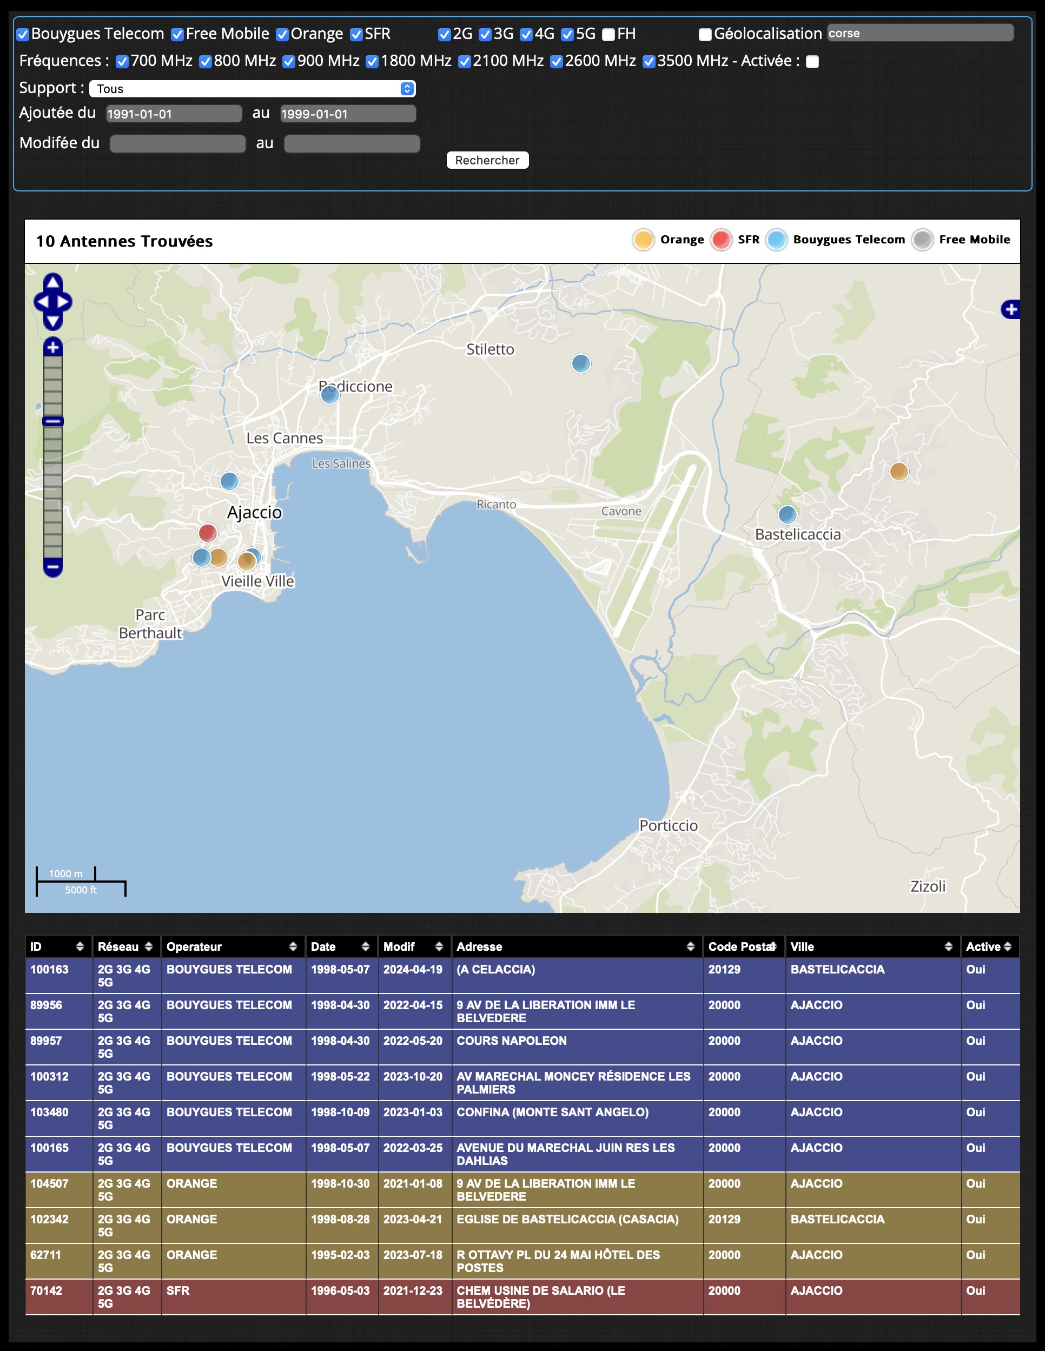Sort table by Code Postal column
Viewport: 1045px width, 1351px height.
[x=744, y=946]
